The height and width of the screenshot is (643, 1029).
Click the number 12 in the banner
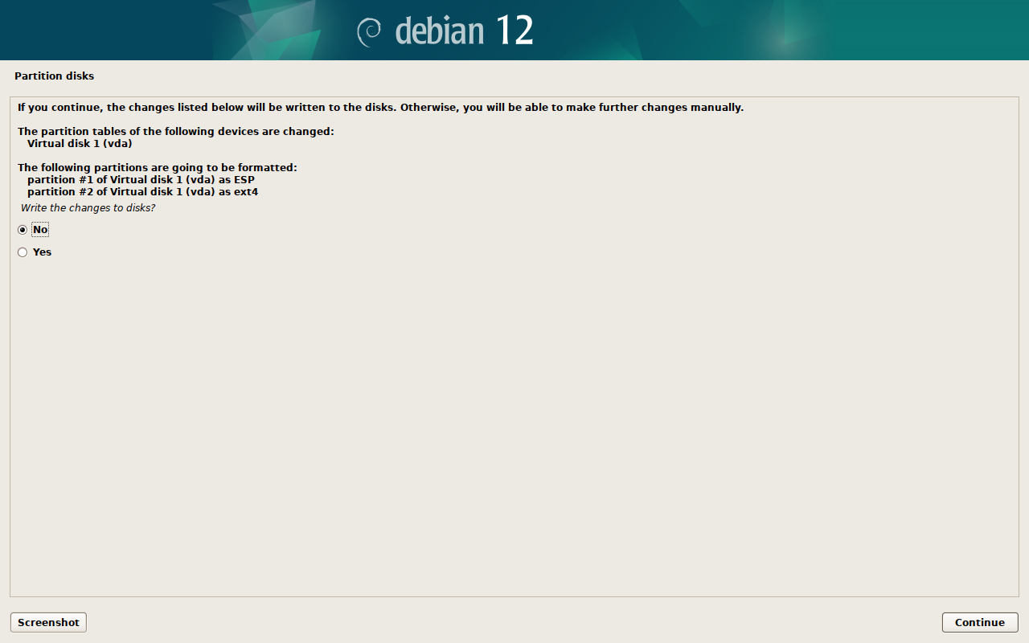pos(514,31)
